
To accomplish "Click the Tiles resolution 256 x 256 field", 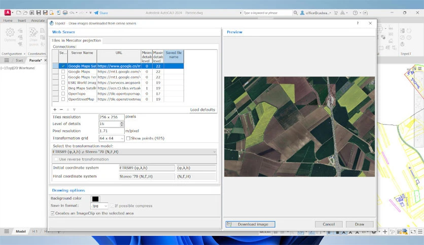I will click(112, 117).
